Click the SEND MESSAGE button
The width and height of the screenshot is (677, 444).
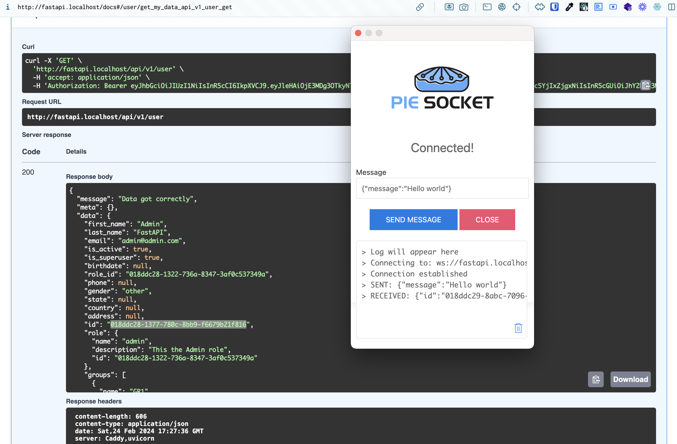[x=413, y=220]
